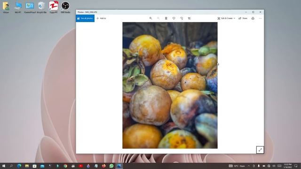This screenshot has height=169, width=301.
Task: Open Microsoft Store from taskbar
Action: pyautogui.click(x=34, y=166)
